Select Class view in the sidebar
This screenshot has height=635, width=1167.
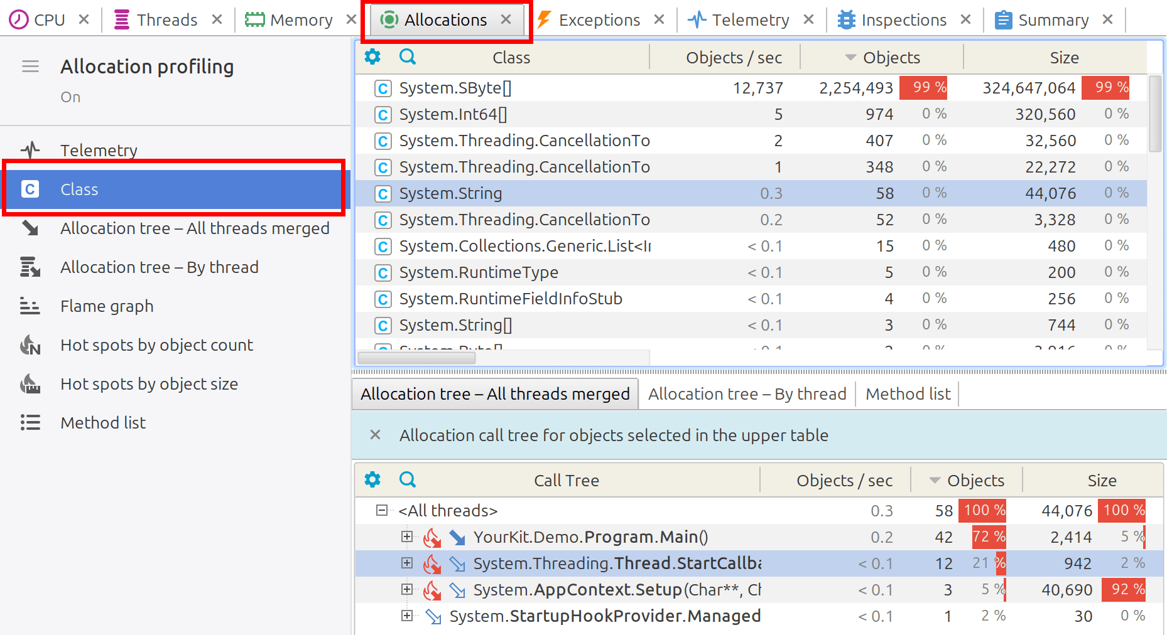pos(175,189)
